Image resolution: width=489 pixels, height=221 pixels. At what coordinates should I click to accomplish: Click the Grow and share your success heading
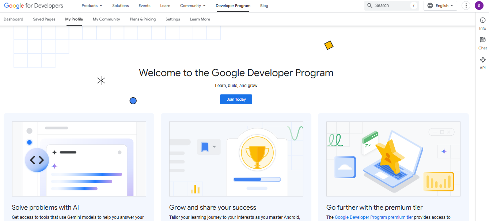[213, 207]
